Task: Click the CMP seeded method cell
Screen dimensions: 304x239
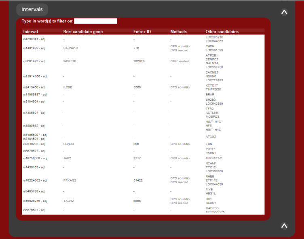Action: [179, 61]
